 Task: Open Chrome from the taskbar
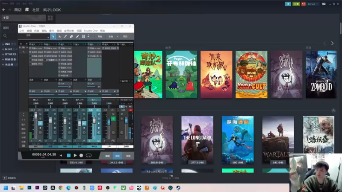[x=61, y=188]
